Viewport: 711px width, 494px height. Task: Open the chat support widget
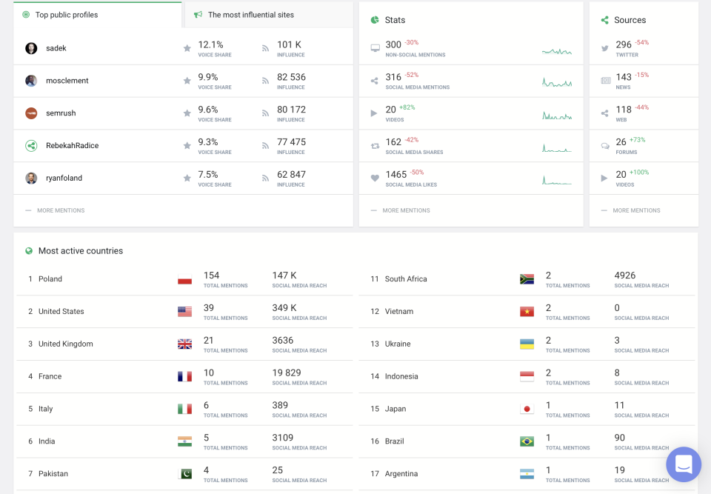[683, 464]
